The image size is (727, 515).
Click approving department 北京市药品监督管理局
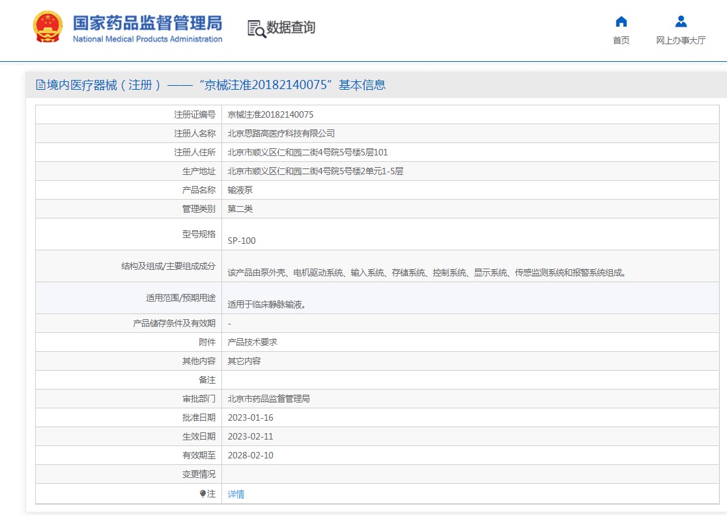tap(268, 399)
